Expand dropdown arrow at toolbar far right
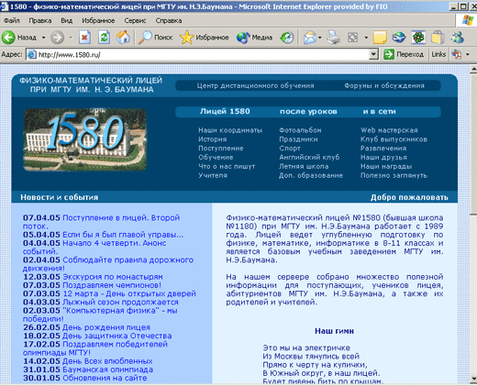The height and width of the screenshot is (386, 477). click(x=468, y=55)
